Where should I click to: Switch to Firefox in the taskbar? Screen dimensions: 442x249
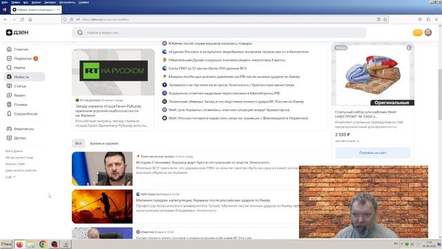[x=19, y=244]
